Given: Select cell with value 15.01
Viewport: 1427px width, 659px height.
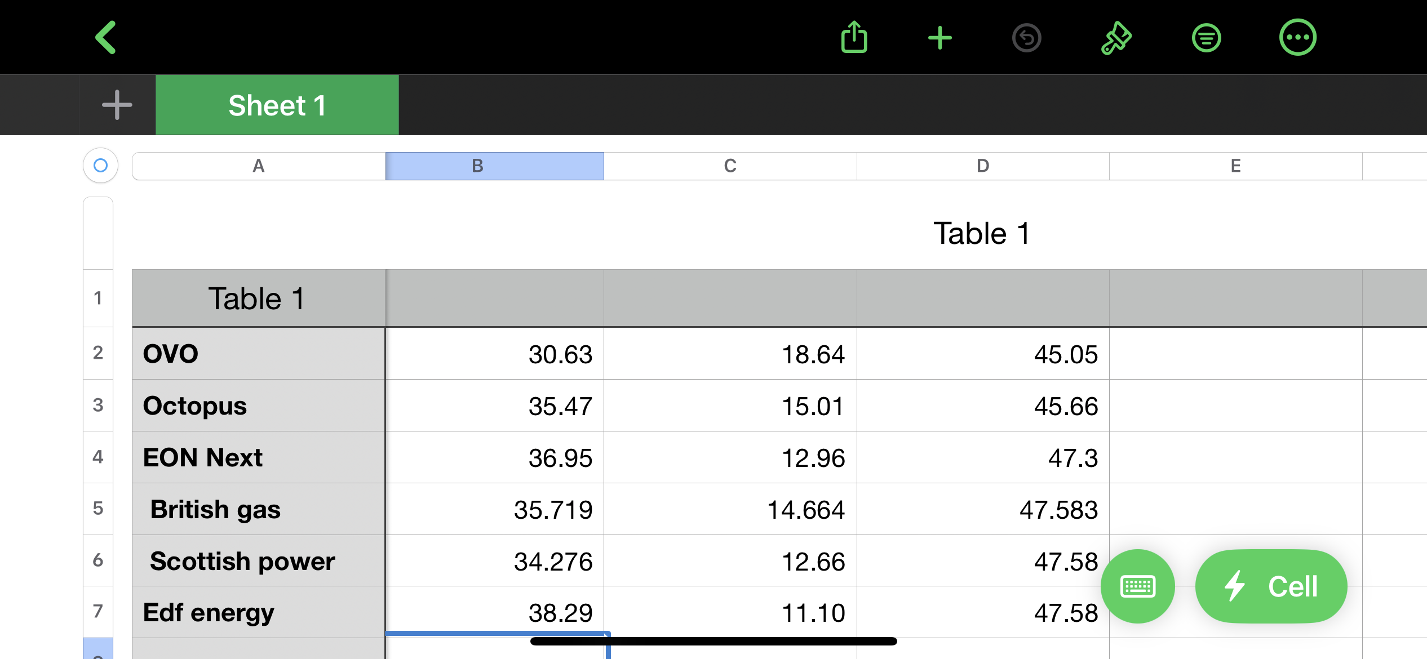Looking at the screenshot, I should [x=730, y=405].
